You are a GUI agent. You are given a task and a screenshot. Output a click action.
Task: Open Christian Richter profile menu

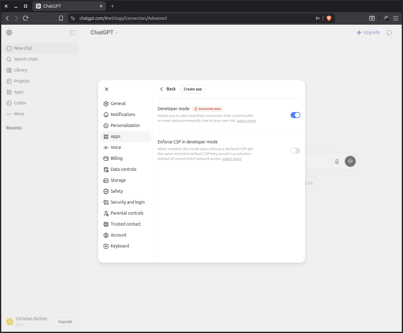point(27,321)
